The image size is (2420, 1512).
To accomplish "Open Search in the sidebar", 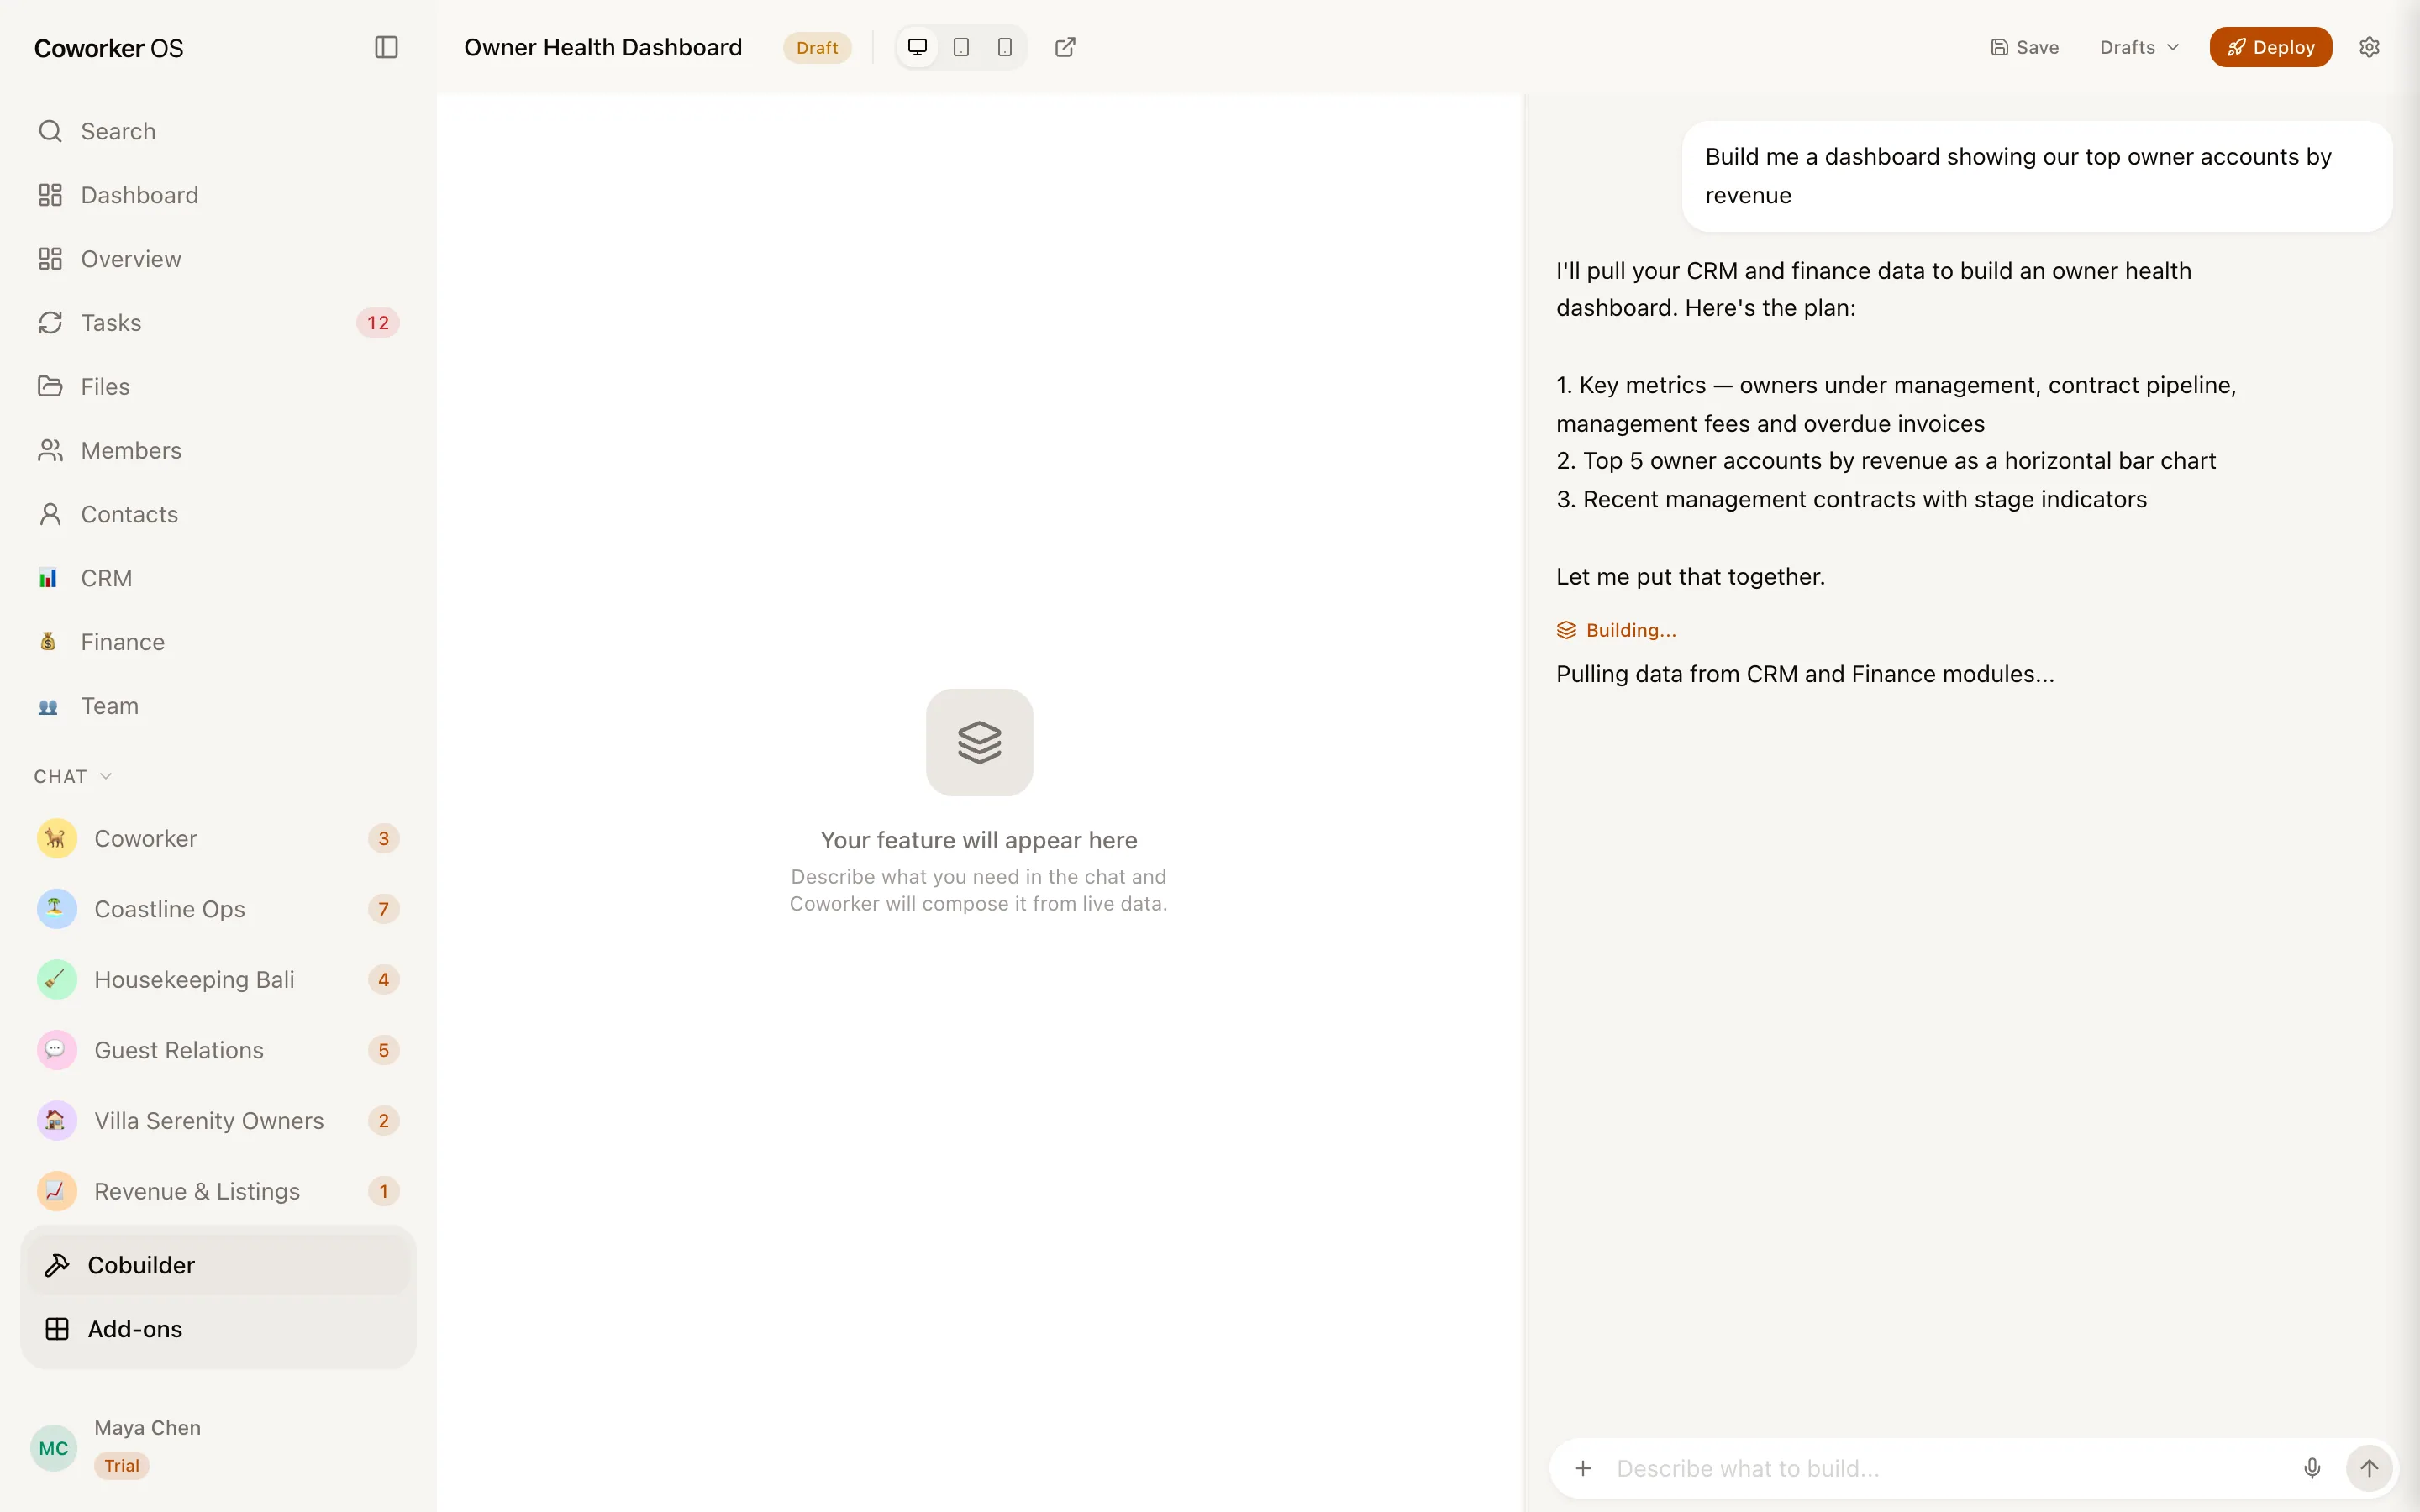I will [x=218, y=131].
